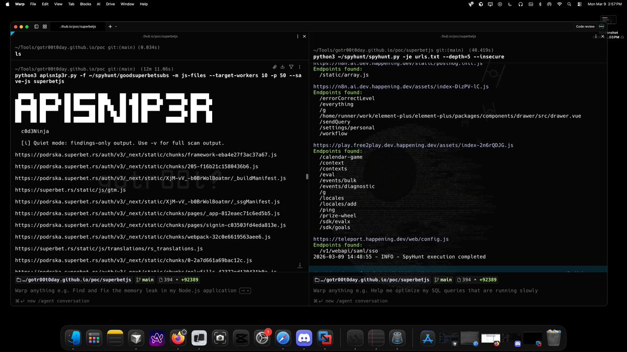Open the diff stats chip 394 +92389 in right pane
This screenshot has width=627, height=352.
tap(477, 280)
